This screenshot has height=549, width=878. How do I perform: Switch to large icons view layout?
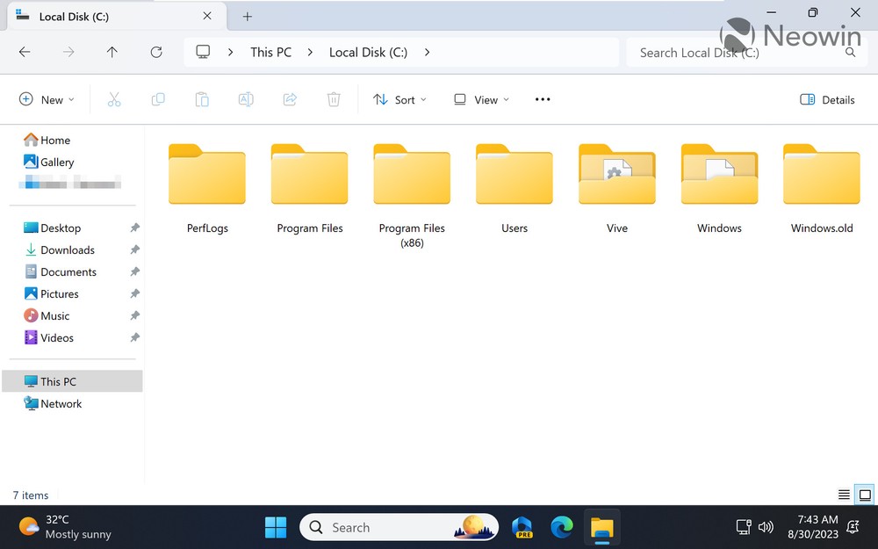865,495
